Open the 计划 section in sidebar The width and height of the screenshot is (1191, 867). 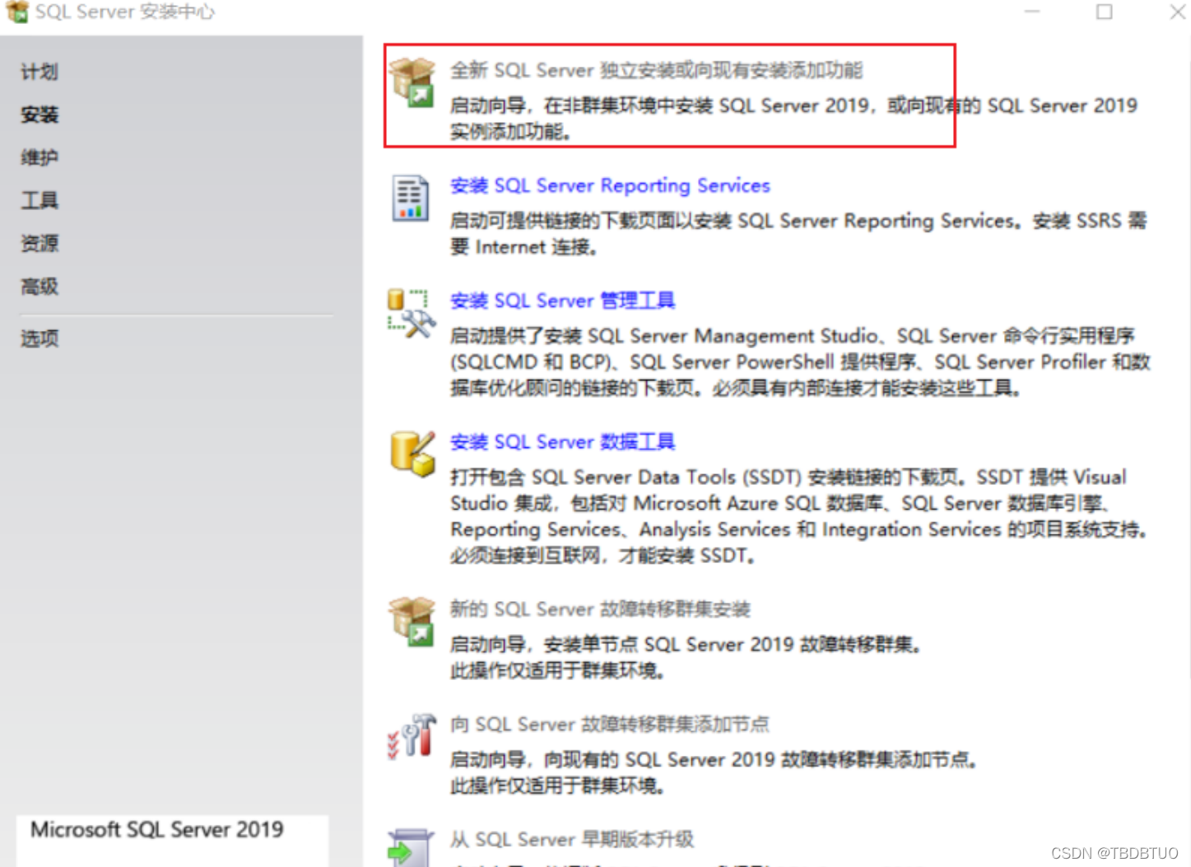click(x=40, y=72)
